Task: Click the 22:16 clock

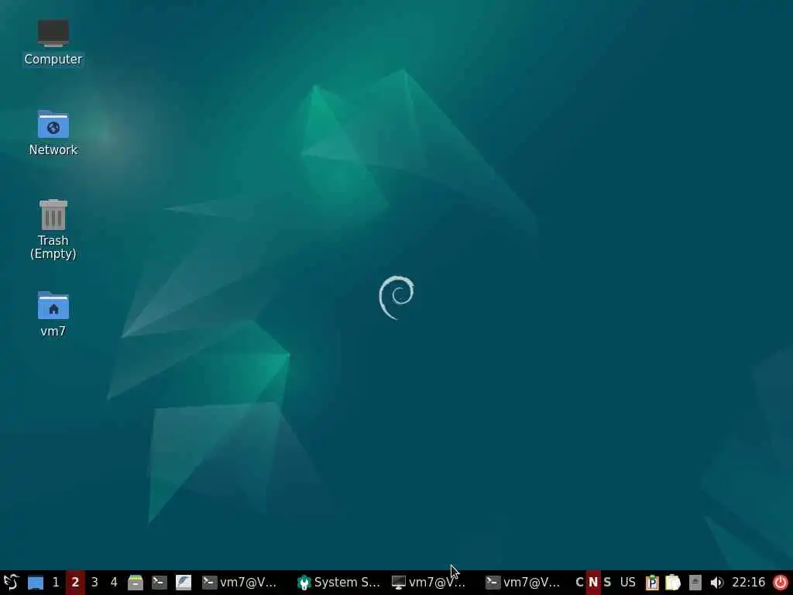Action: click(749, 583)
